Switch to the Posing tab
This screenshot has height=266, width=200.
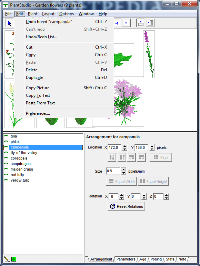(156, 259)
